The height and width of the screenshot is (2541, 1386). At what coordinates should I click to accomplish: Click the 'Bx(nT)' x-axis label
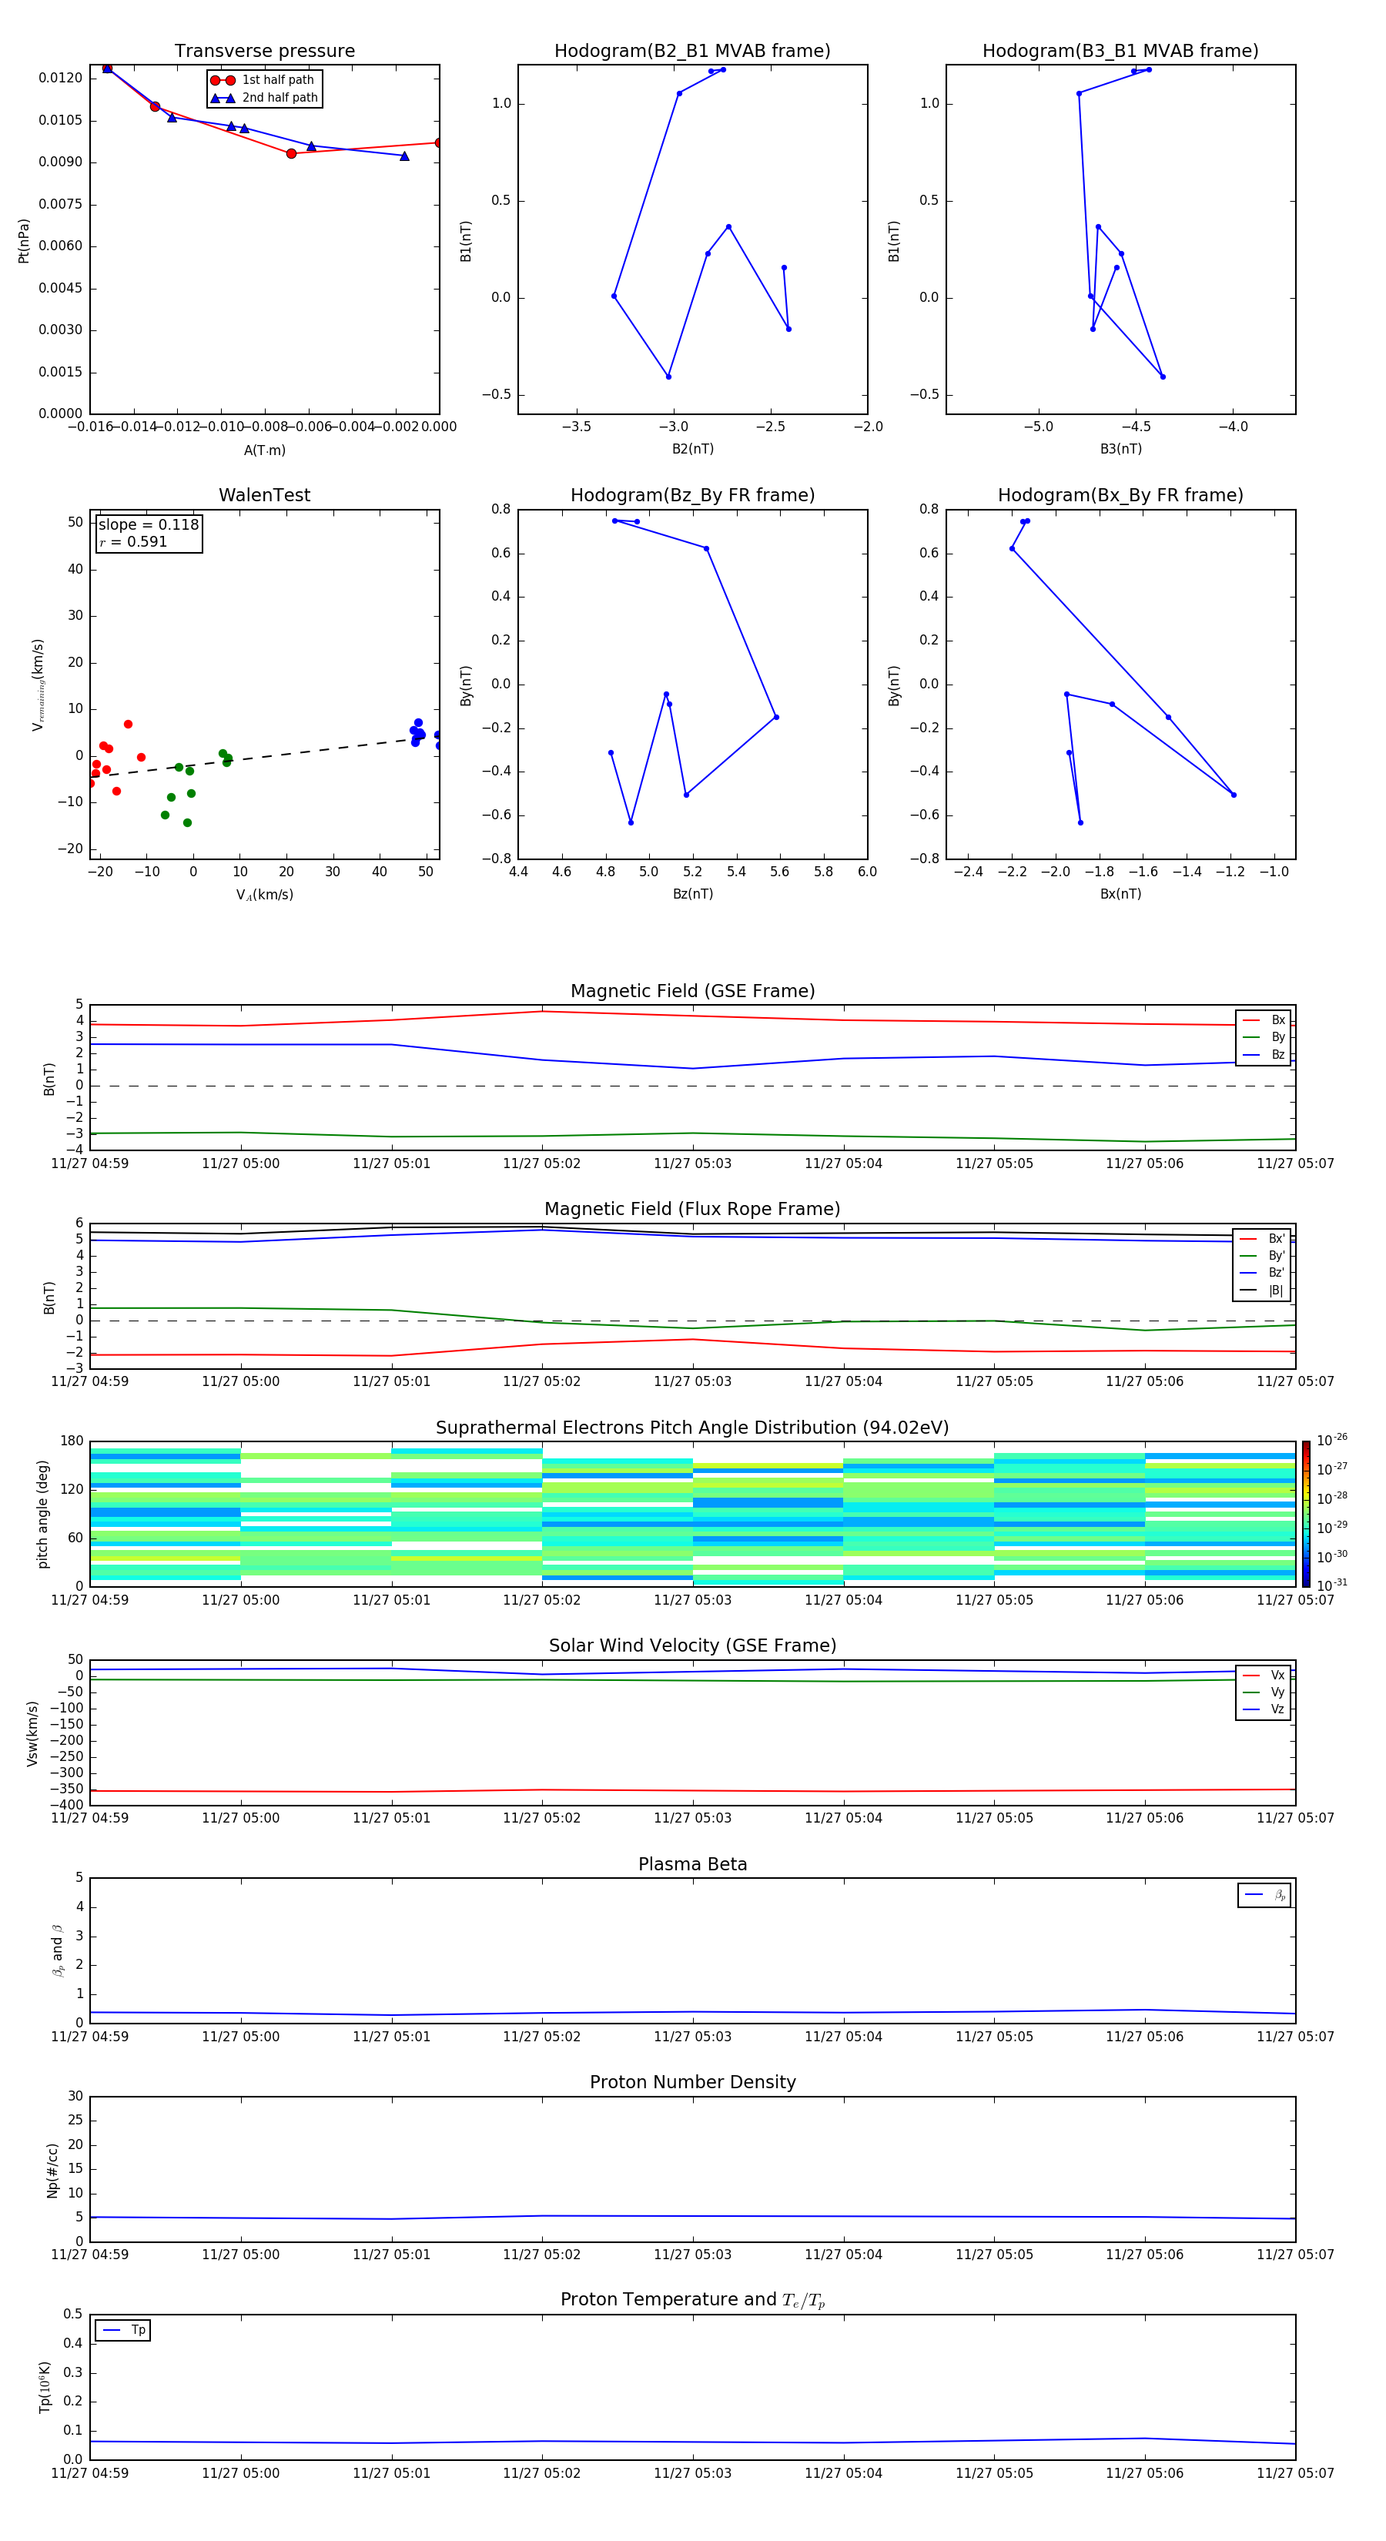tap(1120, 894)
